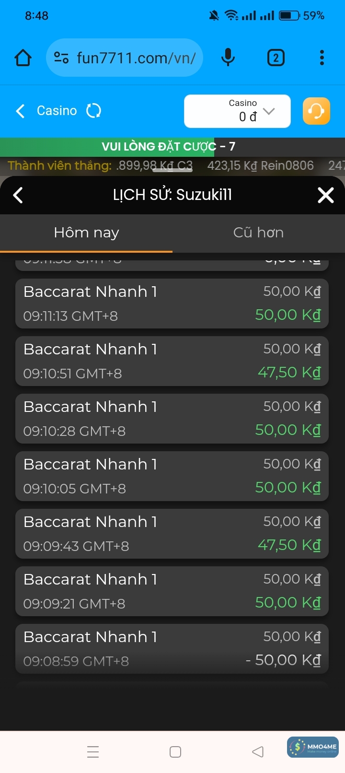This screenshot has height=773, width=345.
Task: Tap the browser home icon
Action: tap(23, 58)
